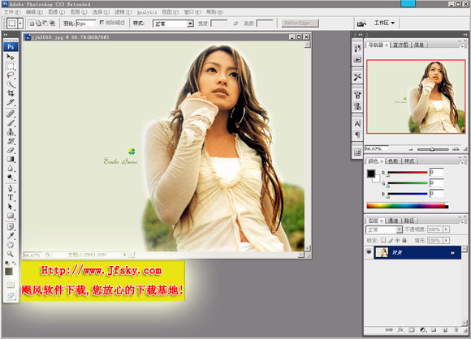Select the Eyedropper tool

[11, 235]
